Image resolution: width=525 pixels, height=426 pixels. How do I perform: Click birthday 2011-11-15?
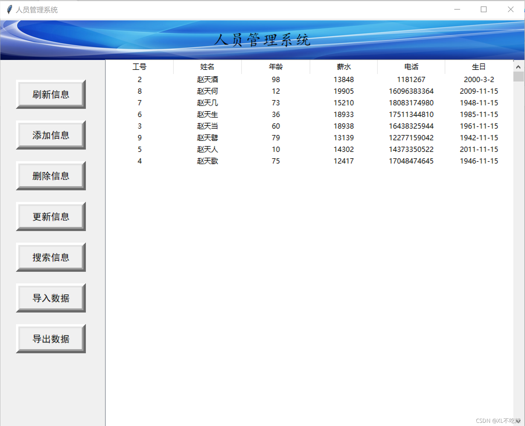[x=479, y=149]
